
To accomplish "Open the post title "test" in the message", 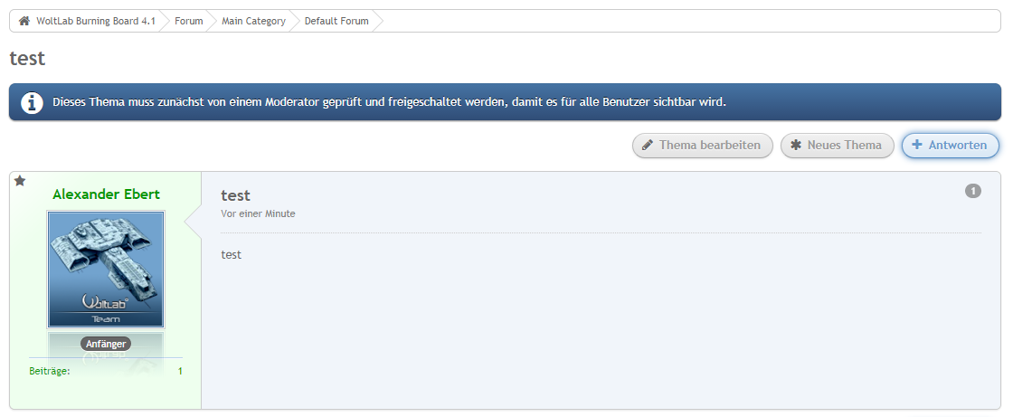I will [235, 195].
